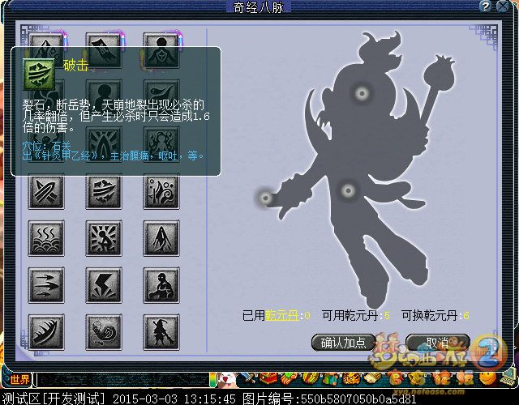The height and width of the screenshot is (405, 519).
Task: Select the mountain peak skill icon
Action: [161, 238]
